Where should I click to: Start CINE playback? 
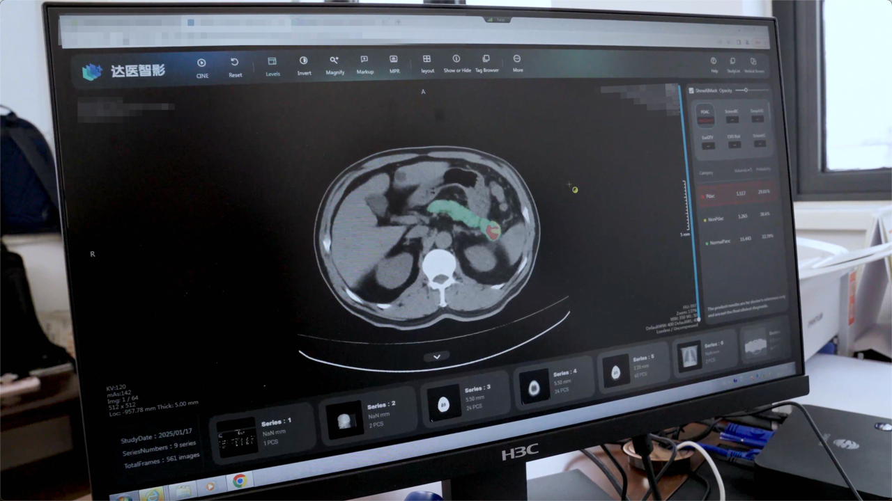201,67
